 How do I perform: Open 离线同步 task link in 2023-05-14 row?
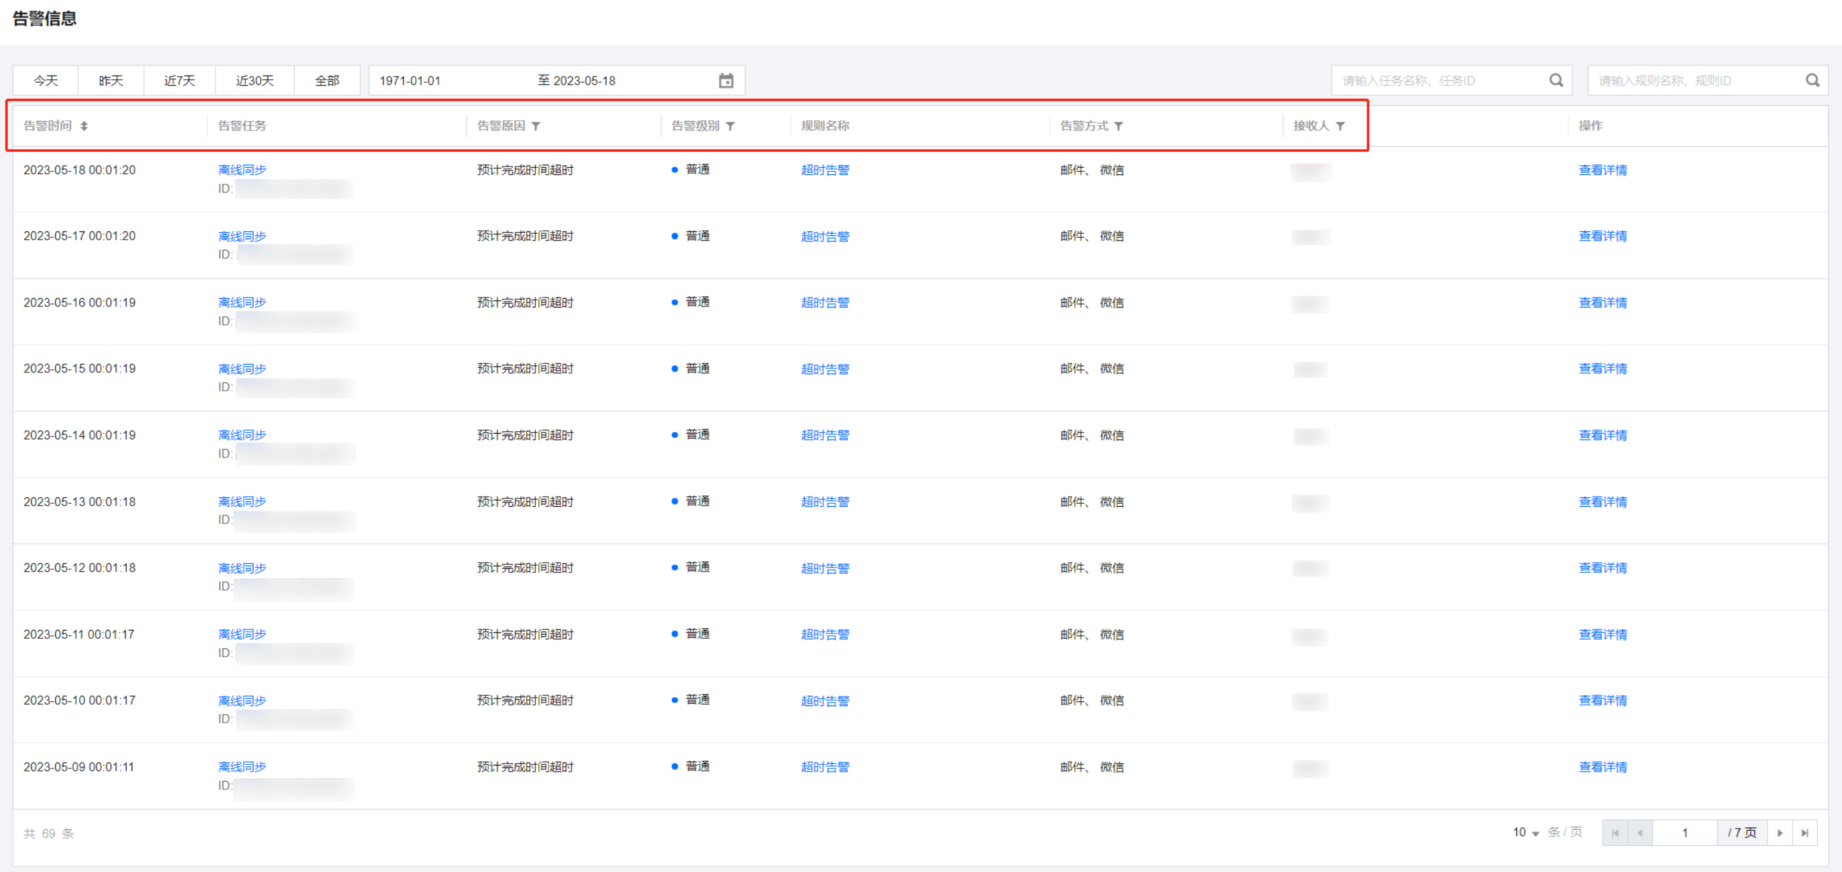(x=242, y=435)
